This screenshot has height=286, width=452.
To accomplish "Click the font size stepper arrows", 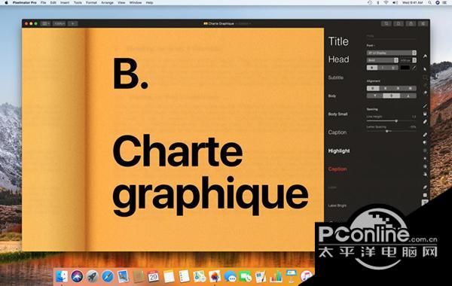I will click(x=414, y=60).
